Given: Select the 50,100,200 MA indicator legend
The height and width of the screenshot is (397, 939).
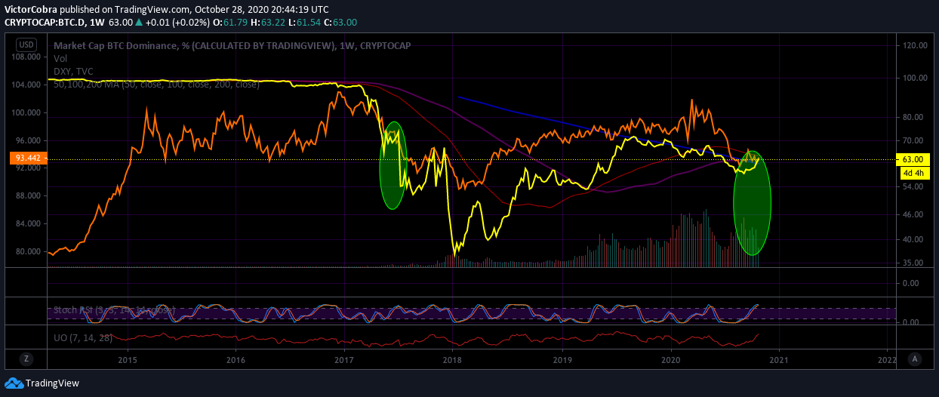Looking at the screenshot, I should (156, 84).
